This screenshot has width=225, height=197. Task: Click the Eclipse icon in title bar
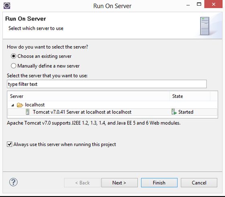[7, 6]
